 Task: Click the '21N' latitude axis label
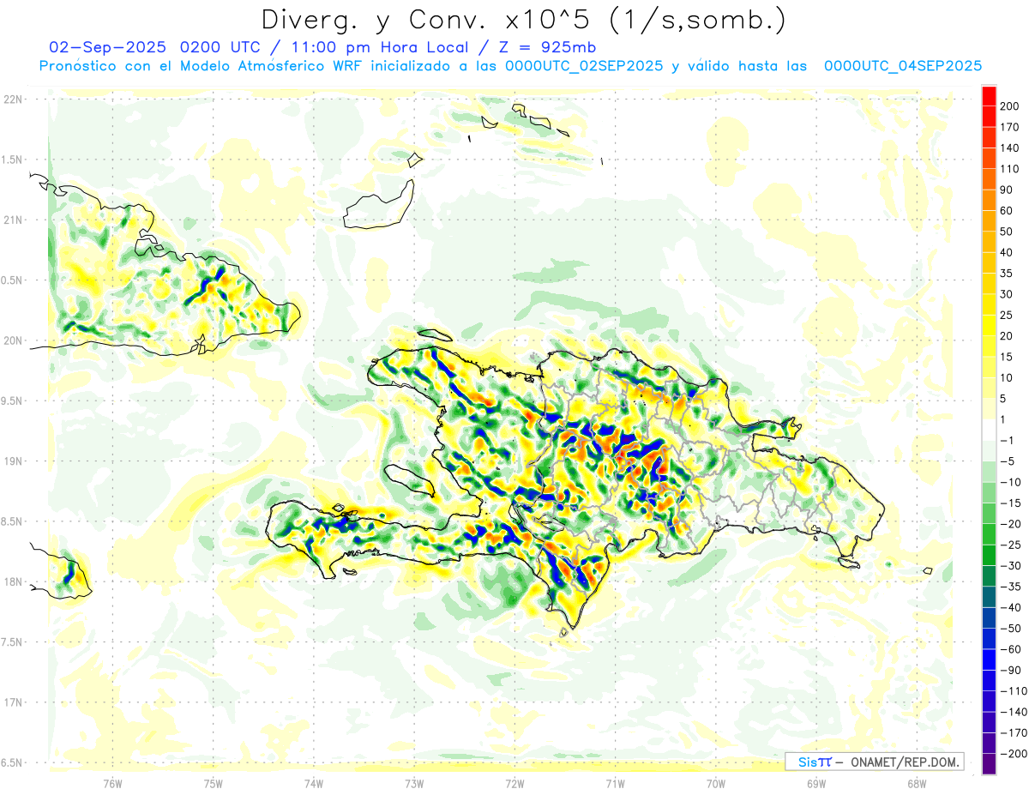click(13, 220)
